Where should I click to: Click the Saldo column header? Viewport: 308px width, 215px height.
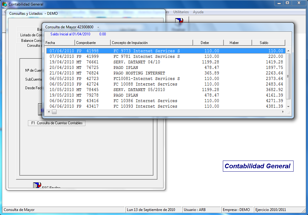click(268, 43)
